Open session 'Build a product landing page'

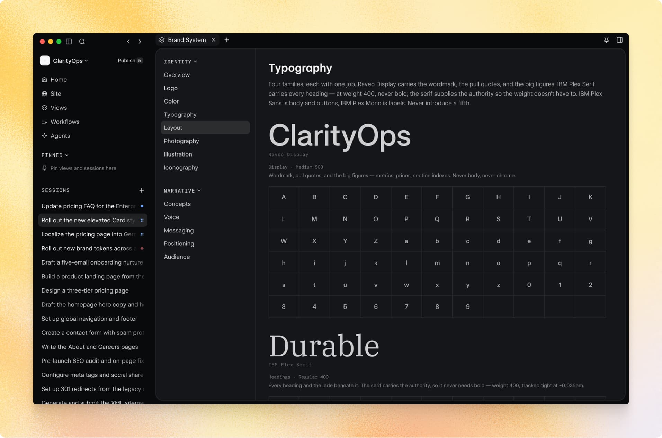tap(93, 277)
